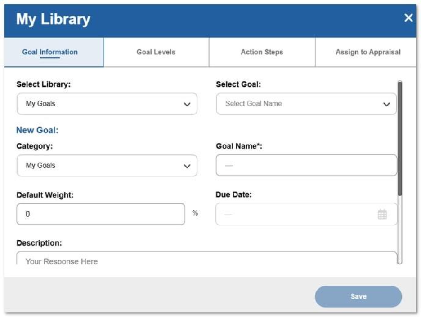The image size is (421, 317).
Task: Click the 'Goal Name*:' label
Action: pyautogui.click(x=239, y=146)
